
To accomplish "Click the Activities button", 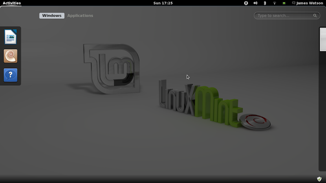I will 12,3.
